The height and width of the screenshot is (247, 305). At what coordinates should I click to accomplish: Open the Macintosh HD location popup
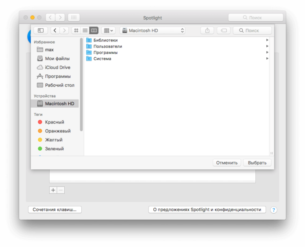tap(152, 30)
